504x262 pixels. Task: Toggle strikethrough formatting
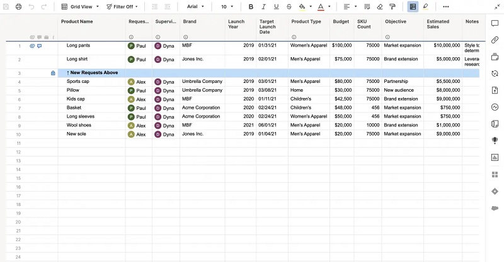pyautogui.click(x=289, y=6)
